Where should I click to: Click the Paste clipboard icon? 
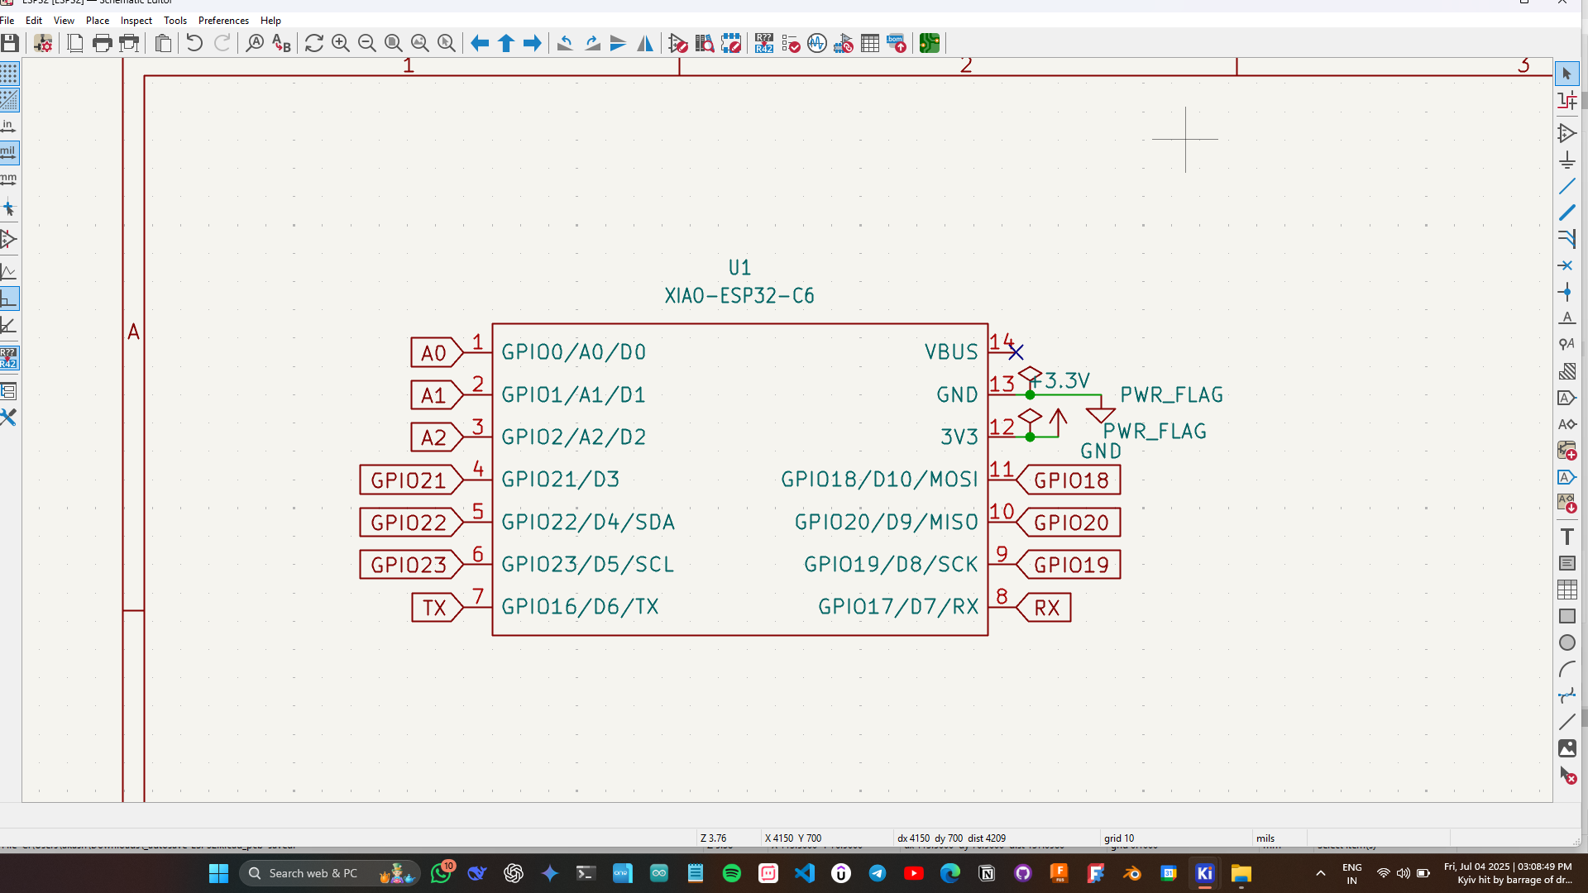[x=164, y=43]
